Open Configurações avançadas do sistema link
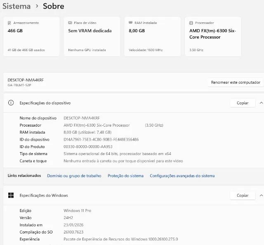 click(x=182, y=176)
